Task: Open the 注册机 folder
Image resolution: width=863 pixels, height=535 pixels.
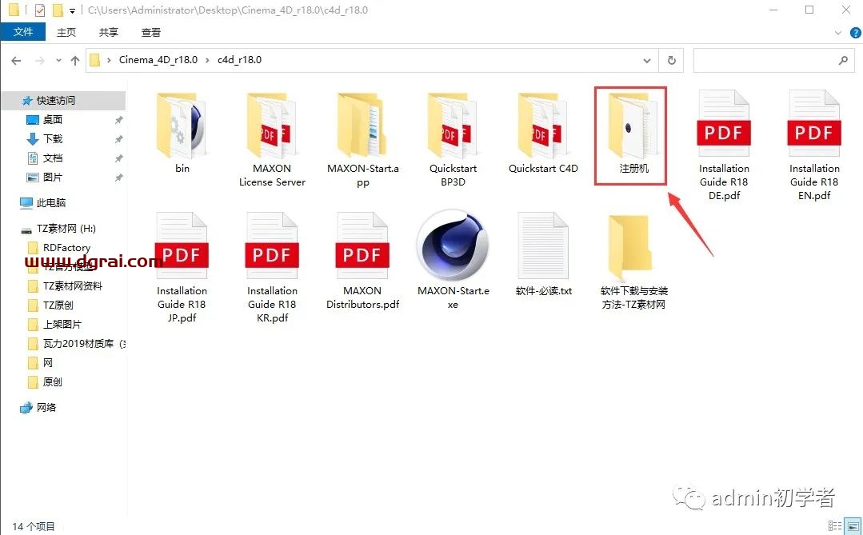Action: tap(633, 134)
